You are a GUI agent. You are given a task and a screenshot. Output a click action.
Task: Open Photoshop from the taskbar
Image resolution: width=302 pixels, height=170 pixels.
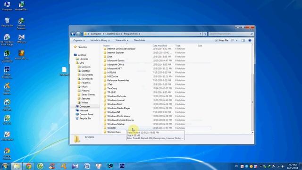pyautogui.click(x=122, y=166)
